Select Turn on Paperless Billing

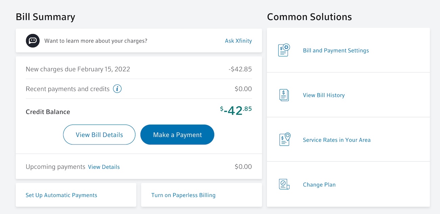click(x=183, y=195)
